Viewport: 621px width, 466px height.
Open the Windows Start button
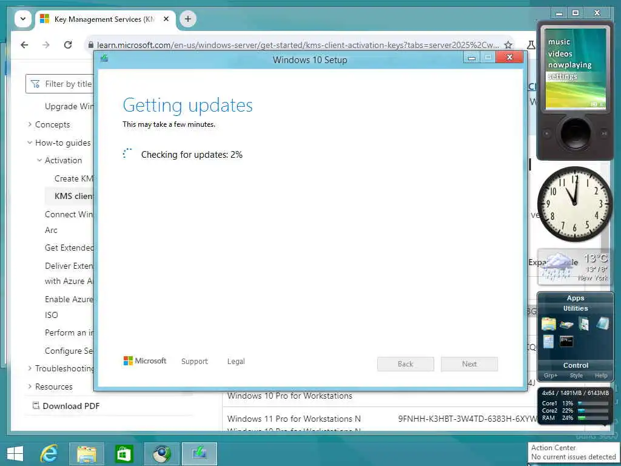[x=15, y=454]
